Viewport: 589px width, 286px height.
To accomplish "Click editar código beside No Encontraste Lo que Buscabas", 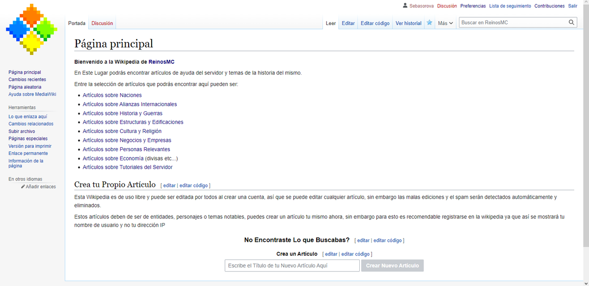I will click(387, 240).
